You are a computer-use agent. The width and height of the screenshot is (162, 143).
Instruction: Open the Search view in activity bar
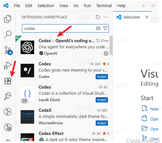(8, 34)
